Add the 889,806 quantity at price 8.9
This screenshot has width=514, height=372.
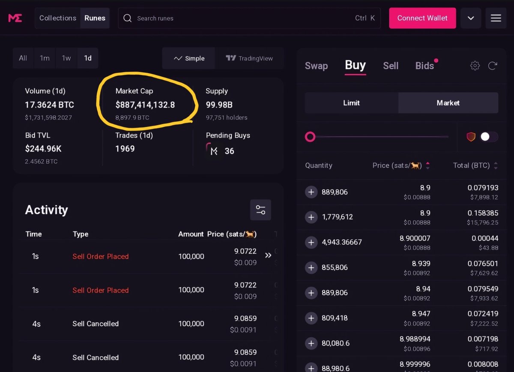[x=311, y=192]
